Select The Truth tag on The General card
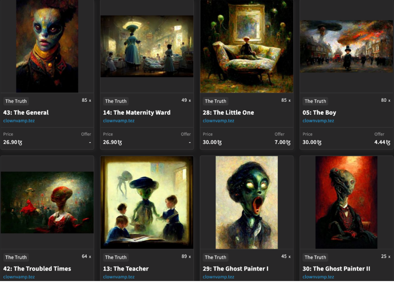394x282 pixels. tap(16, 101)
